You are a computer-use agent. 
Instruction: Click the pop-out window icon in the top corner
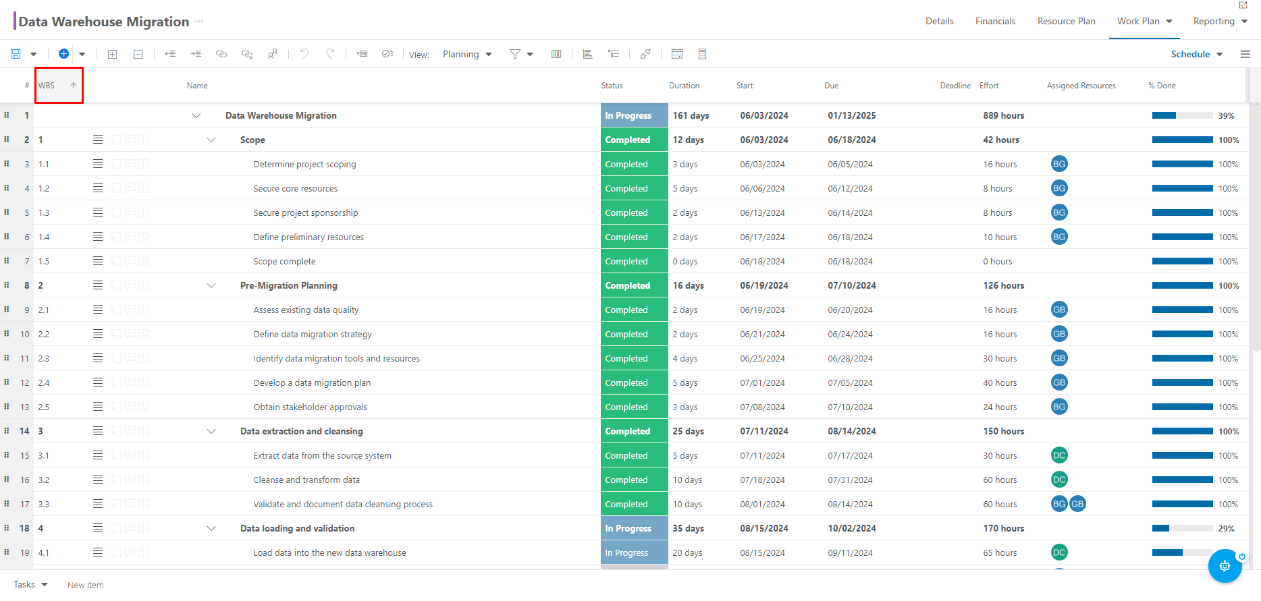(x=1243, y=5)
